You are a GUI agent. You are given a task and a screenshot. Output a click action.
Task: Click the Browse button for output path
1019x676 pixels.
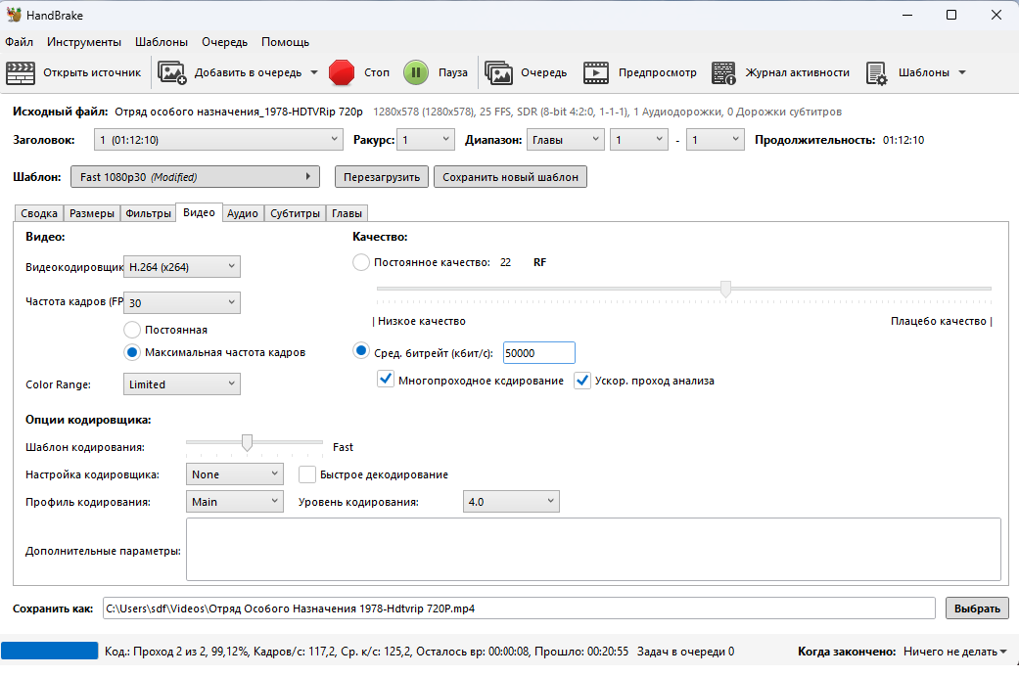(976, 608)
